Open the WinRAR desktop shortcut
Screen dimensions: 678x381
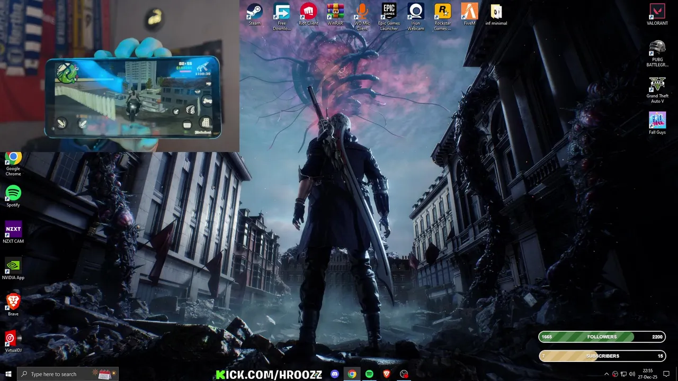click(x=335, y=14)
